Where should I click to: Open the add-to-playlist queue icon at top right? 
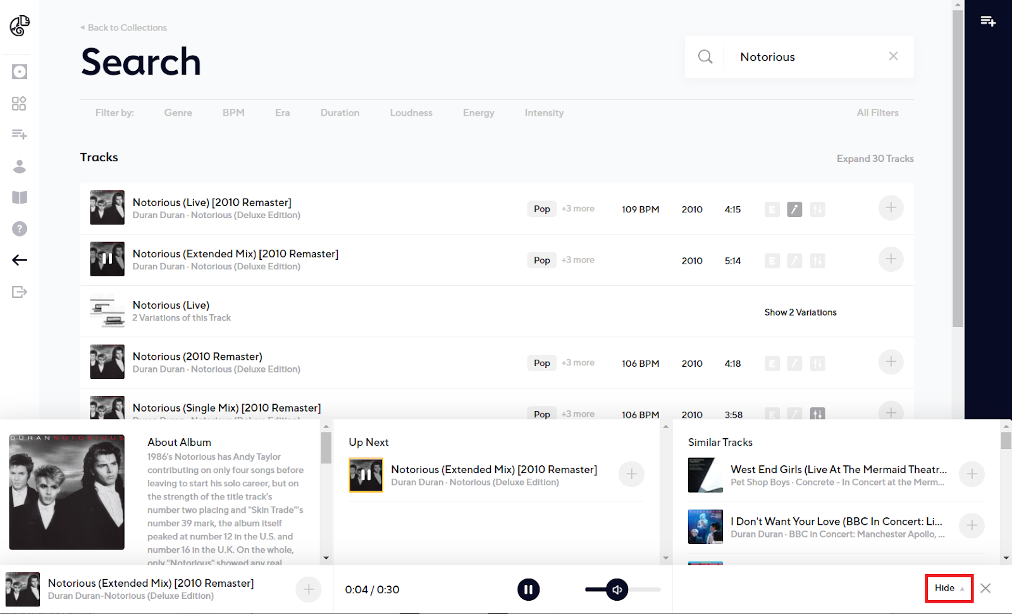[x=988, y=21]
